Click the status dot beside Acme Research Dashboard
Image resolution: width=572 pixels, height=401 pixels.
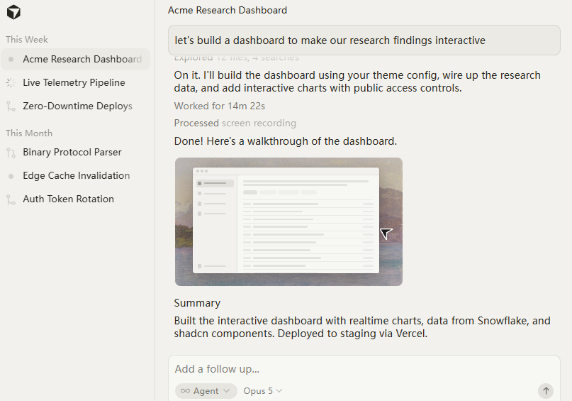(11, 59)
